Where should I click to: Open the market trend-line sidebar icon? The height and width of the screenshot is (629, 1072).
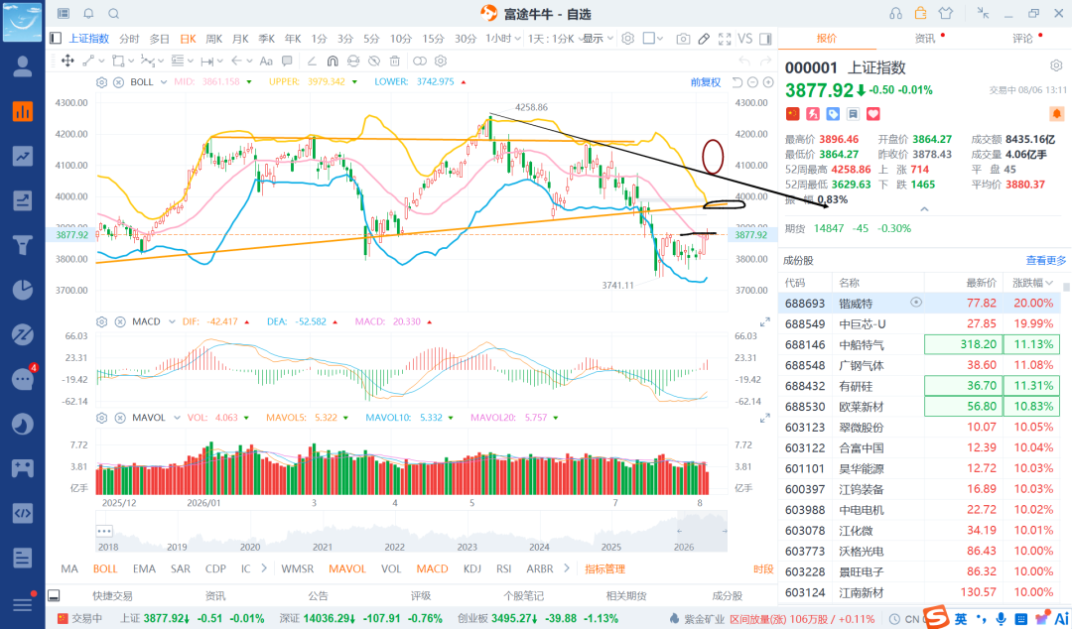pos(23,156)
